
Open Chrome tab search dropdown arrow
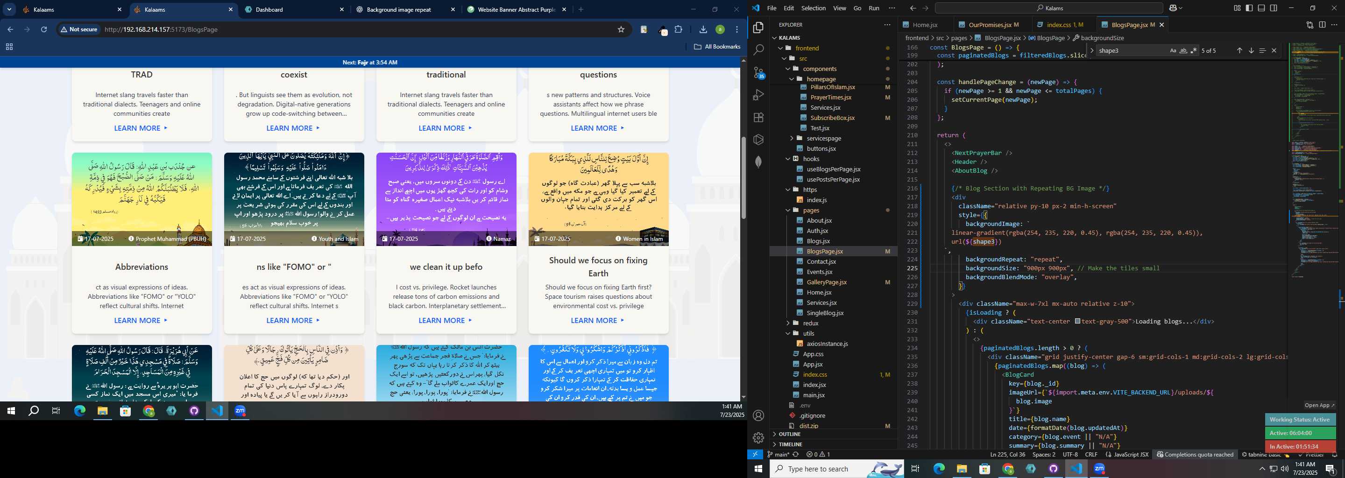click(10, 9)
